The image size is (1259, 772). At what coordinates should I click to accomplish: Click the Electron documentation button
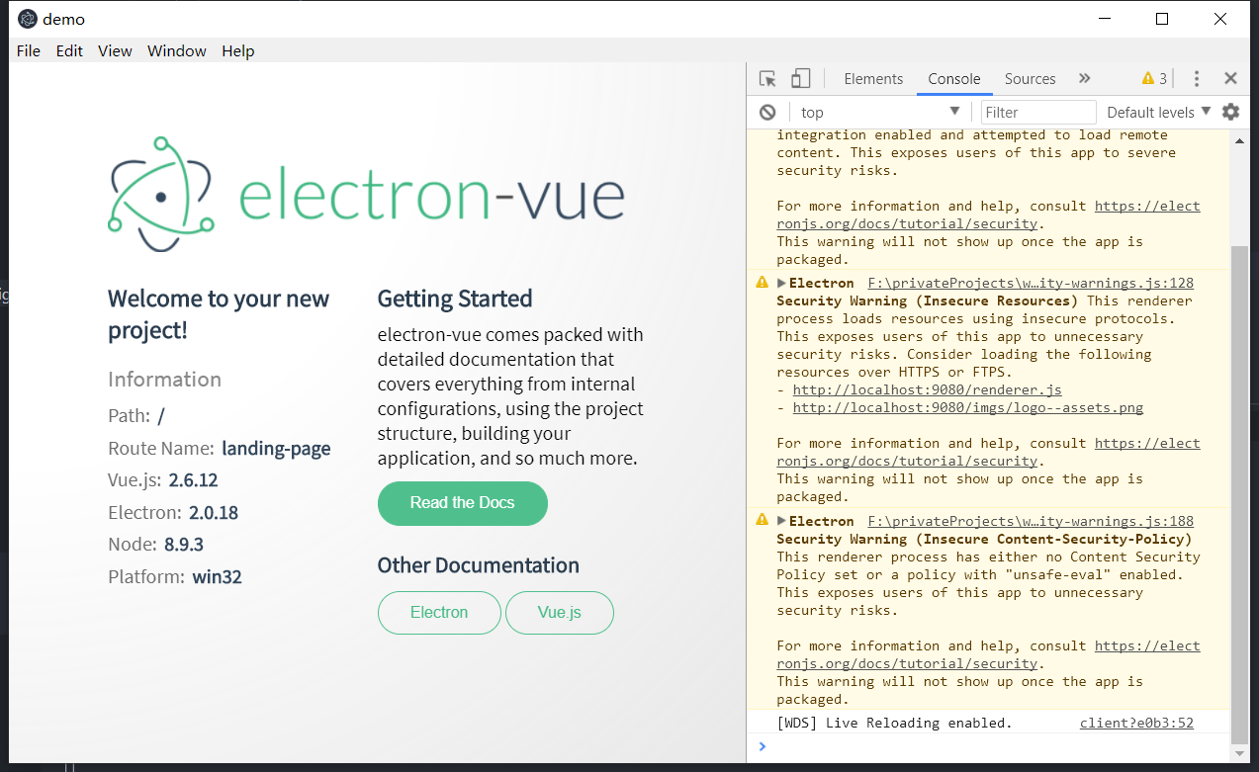[439, 613]
